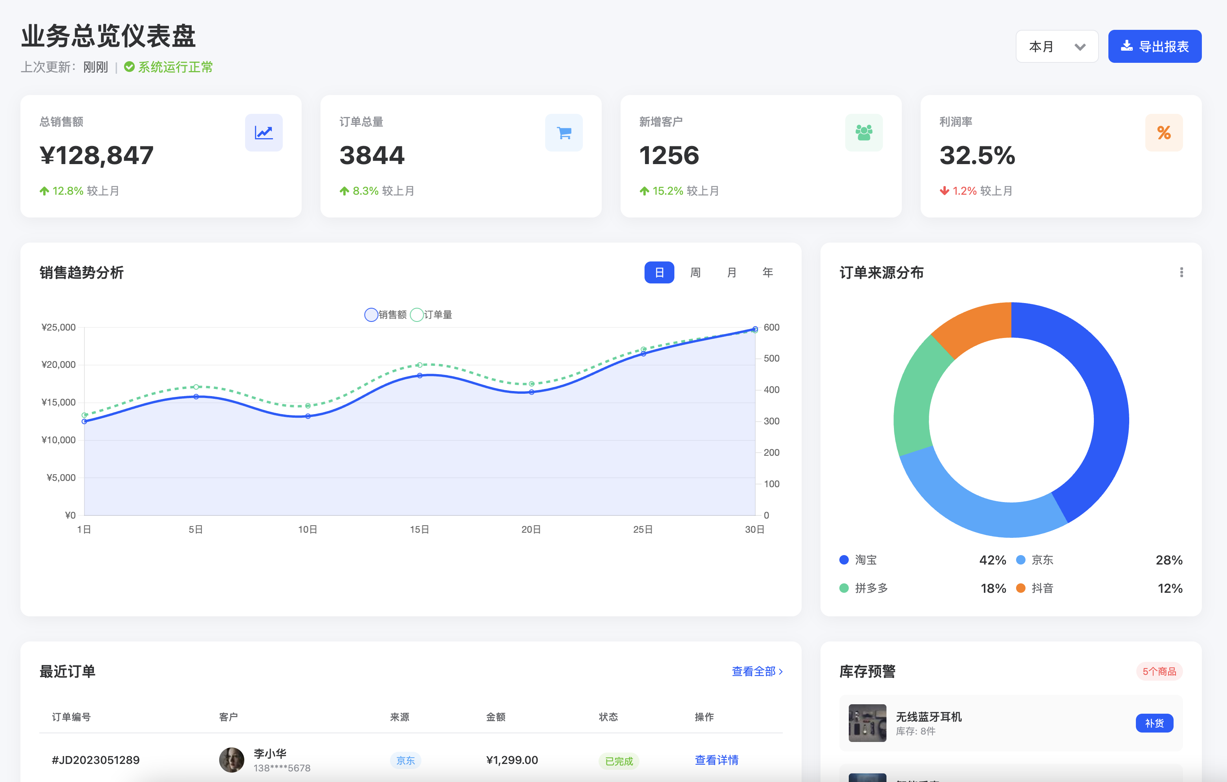Click the 无线蓝牙耳机 product thumbnail
This screenshot has width=1227, height=782.
coord(867,723)
